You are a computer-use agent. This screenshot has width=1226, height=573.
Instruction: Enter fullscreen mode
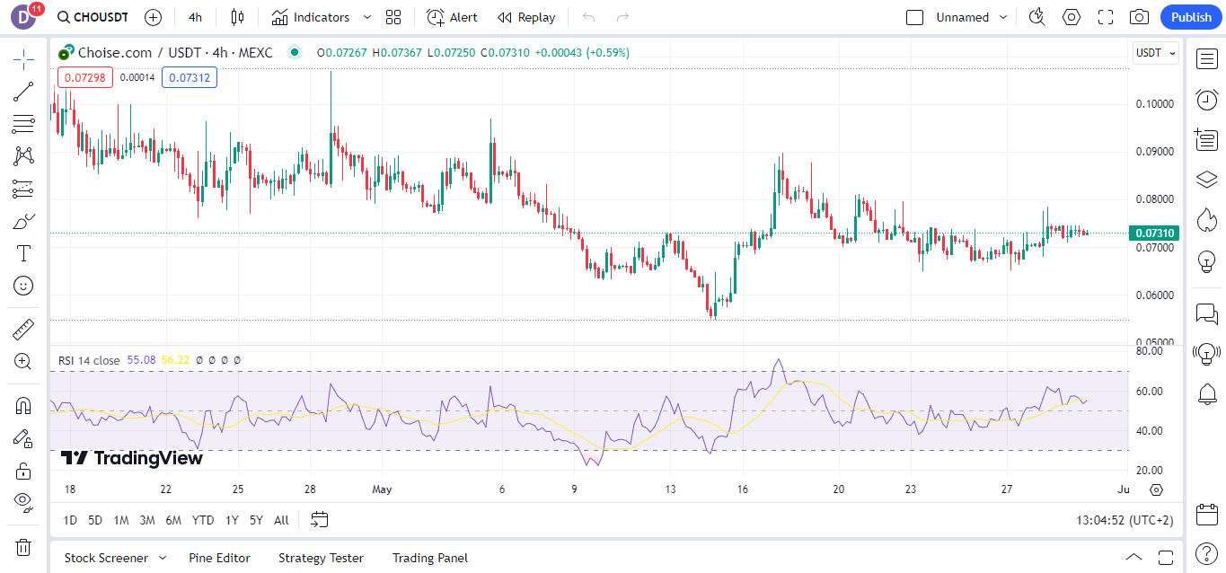pyautogui.click(x=1106, y=17)
